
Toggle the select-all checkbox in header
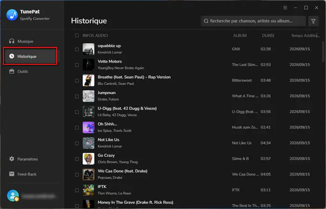click(x=77, y=35)
